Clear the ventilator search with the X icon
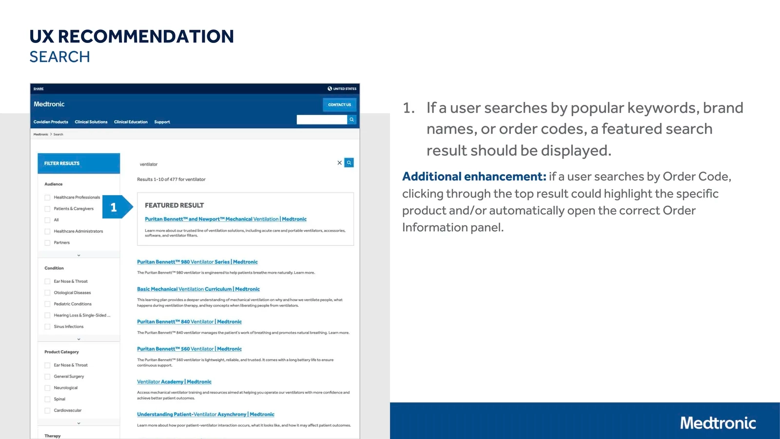 pos(340,163)
